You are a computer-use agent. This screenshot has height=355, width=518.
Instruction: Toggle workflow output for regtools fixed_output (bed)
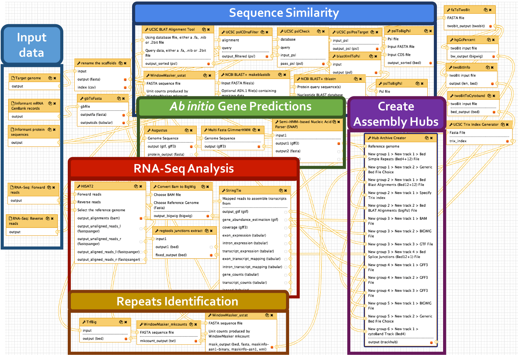tap(211, 255)
